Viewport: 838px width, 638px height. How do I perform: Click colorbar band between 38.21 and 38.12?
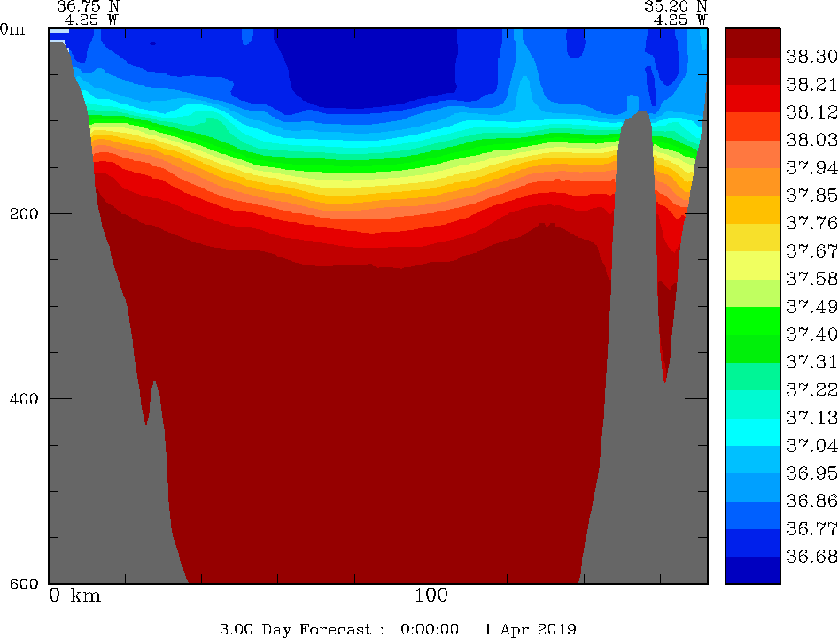pyautogui.click(x=752, y=98)
